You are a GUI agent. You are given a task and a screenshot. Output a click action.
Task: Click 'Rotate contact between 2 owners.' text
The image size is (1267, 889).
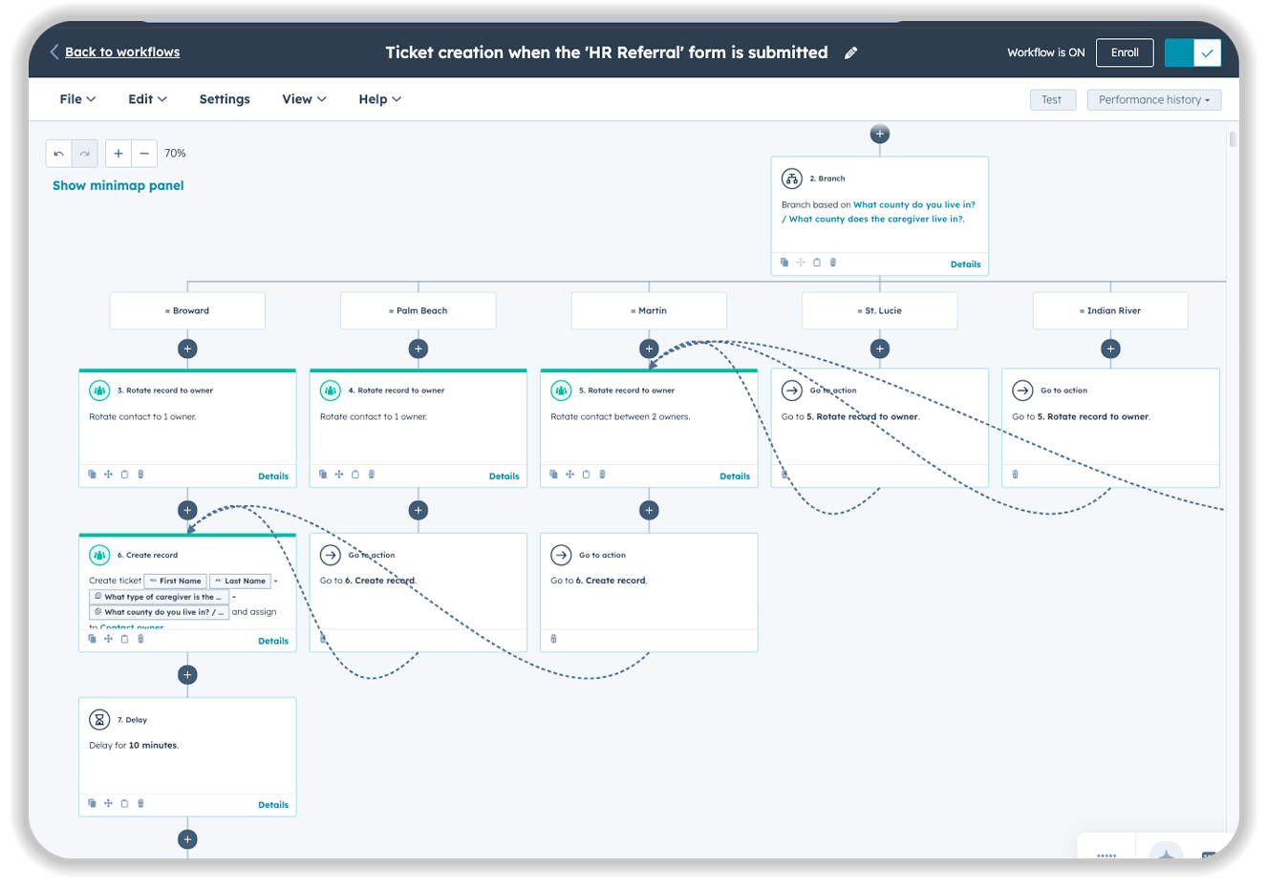tap(620, 416)
